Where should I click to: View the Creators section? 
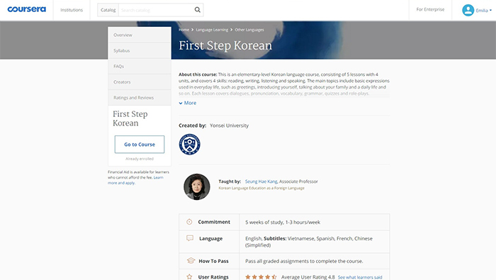tap(140, 82)
